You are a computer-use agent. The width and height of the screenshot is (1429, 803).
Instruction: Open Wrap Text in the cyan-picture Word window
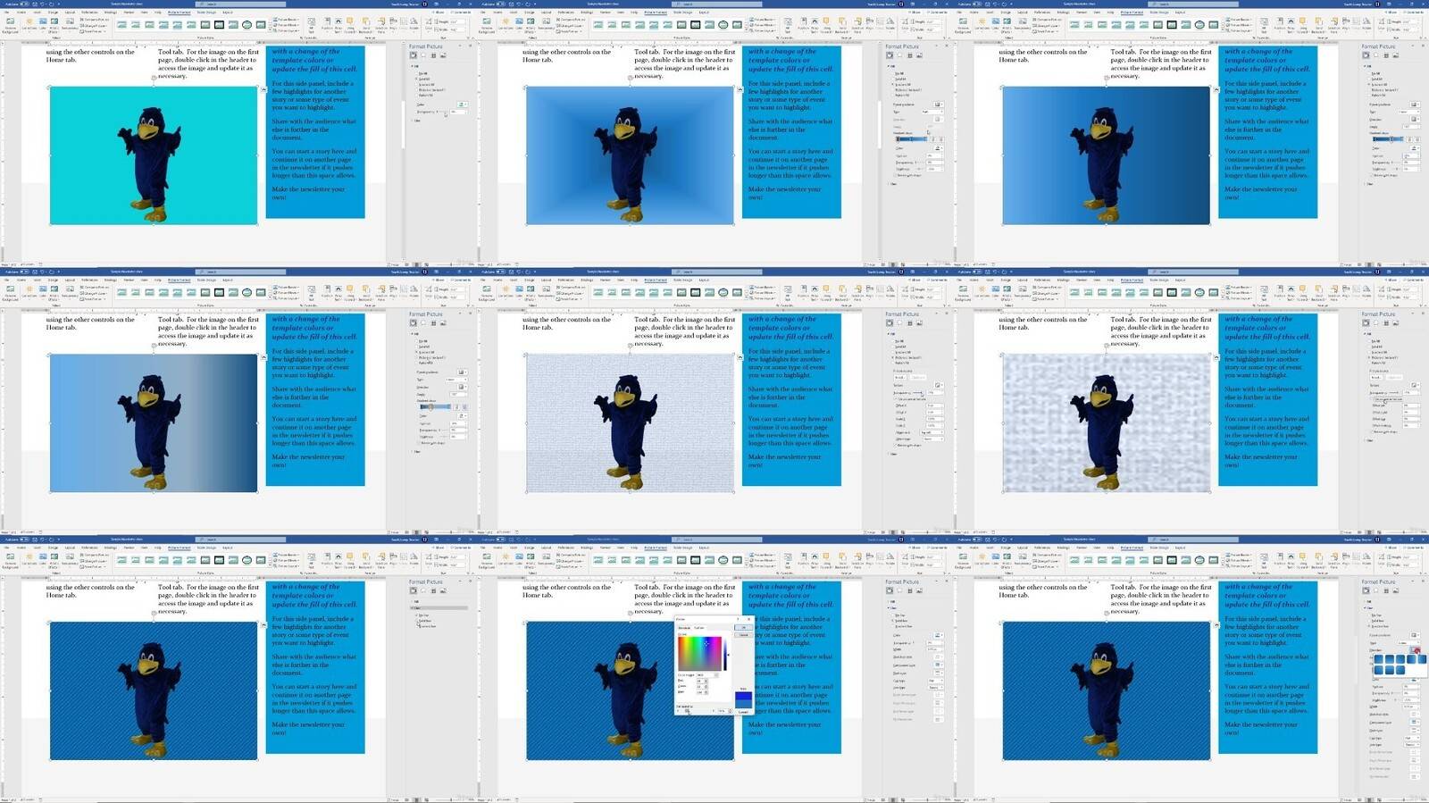click(x=338, y=25)
